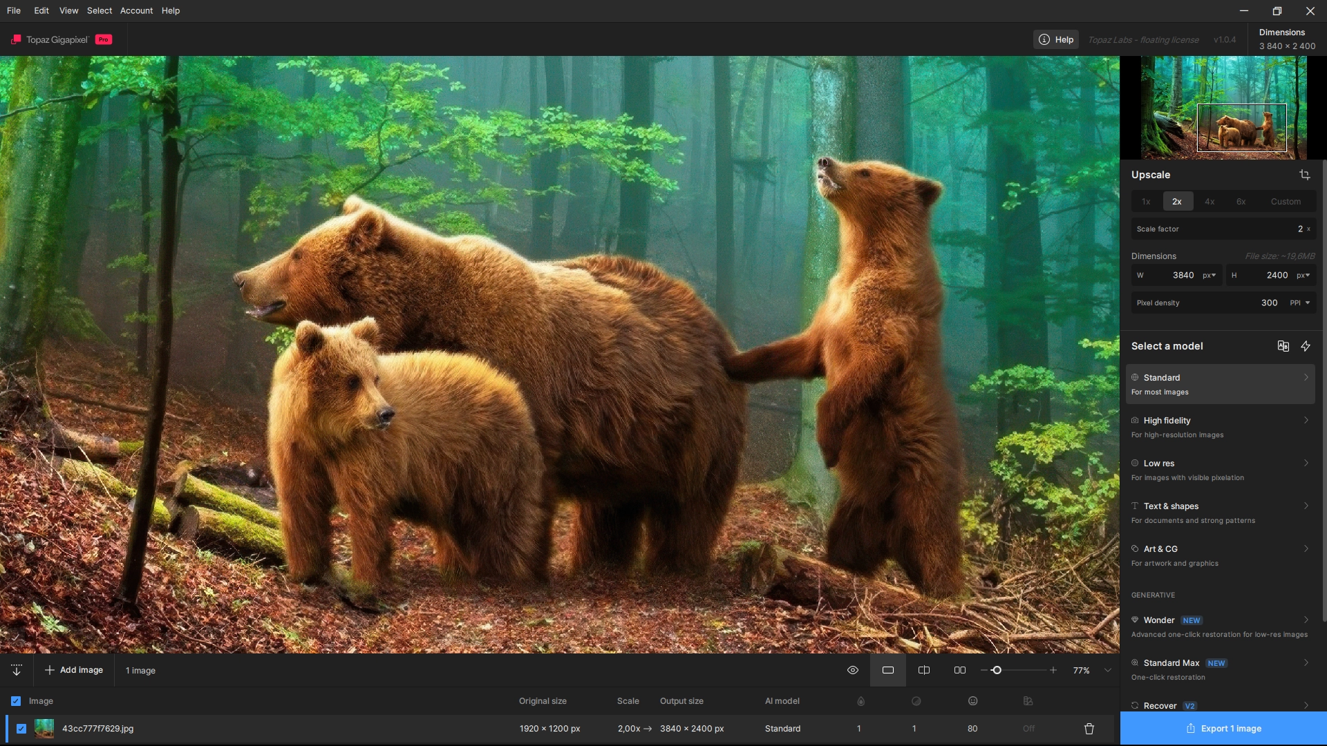The image size is (1327, 746).
Task: Collapse the image list panel arrow
Action: 17,670
